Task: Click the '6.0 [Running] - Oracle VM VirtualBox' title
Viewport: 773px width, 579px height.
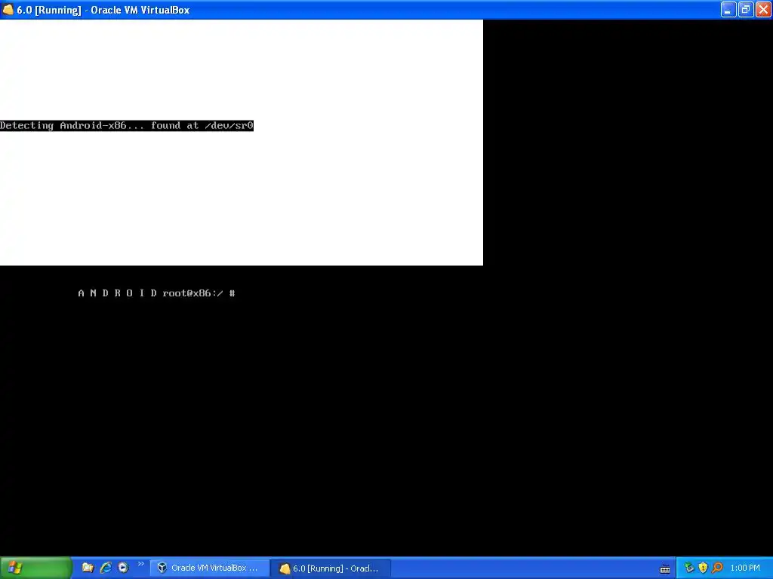Action: coord(103,10)
